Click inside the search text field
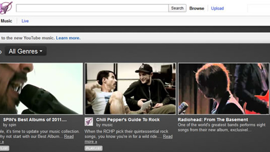270x152 pixels. tap(92, 8)
